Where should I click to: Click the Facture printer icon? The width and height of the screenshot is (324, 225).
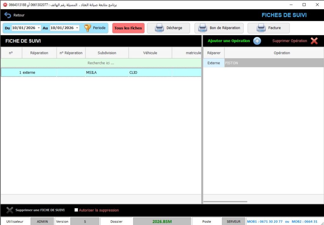[x=261, y=28]
